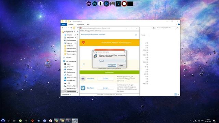Open the Windows Start button
The height and width of the screenshot is (123, 219).
coord(3,121)
